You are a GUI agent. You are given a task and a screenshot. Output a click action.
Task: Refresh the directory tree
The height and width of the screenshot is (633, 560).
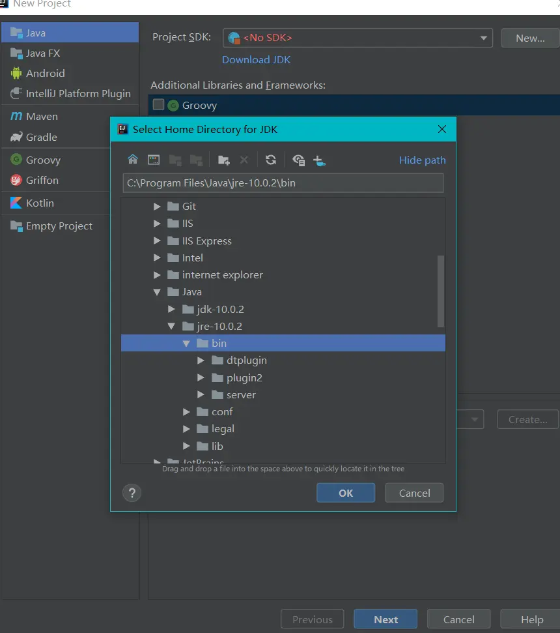tap(271, 160)
